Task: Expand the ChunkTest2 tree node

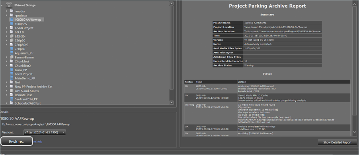Action: coord(7,66)
